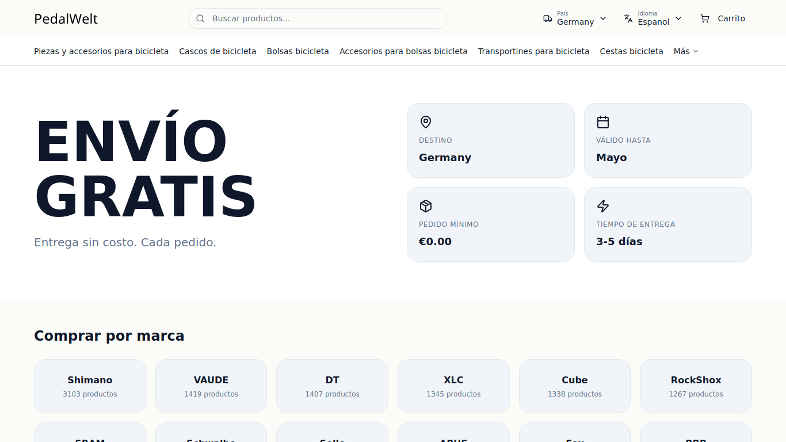Open the Shimano brand card

[90, 386]
